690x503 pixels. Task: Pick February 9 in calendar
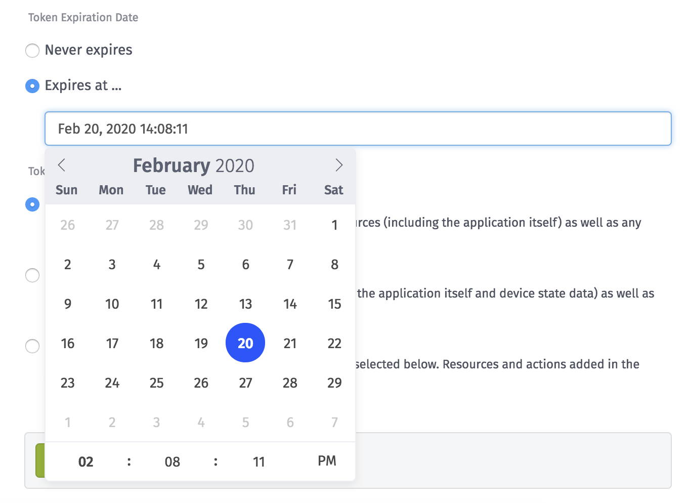67,304
